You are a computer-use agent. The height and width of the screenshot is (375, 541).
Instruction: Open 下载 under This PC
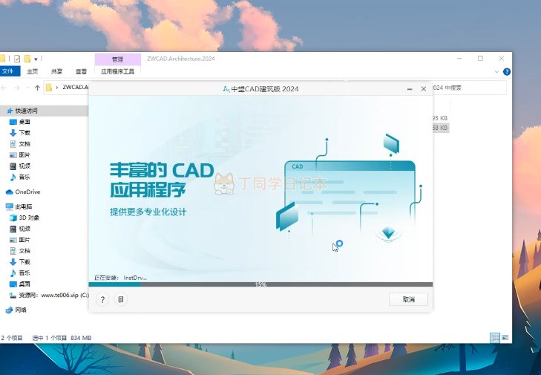click(x=20, y=262)
